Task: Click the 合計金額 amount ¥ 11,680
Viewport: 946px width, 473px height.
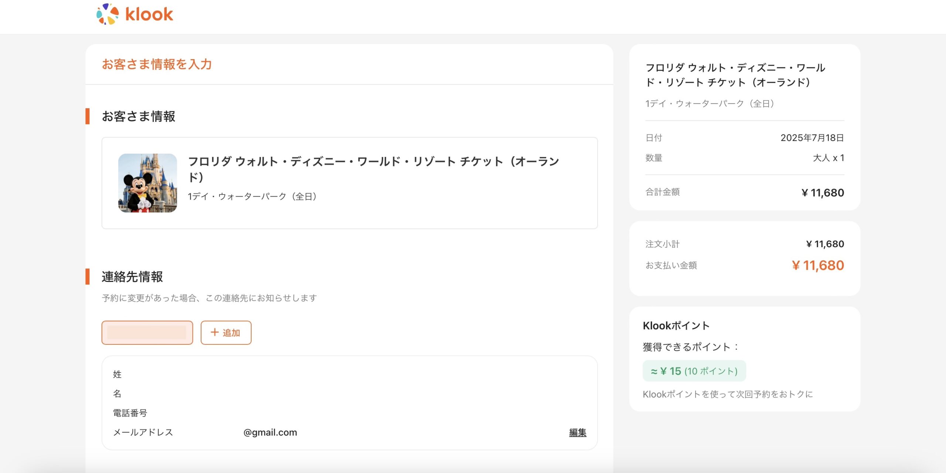Action: 823,193
